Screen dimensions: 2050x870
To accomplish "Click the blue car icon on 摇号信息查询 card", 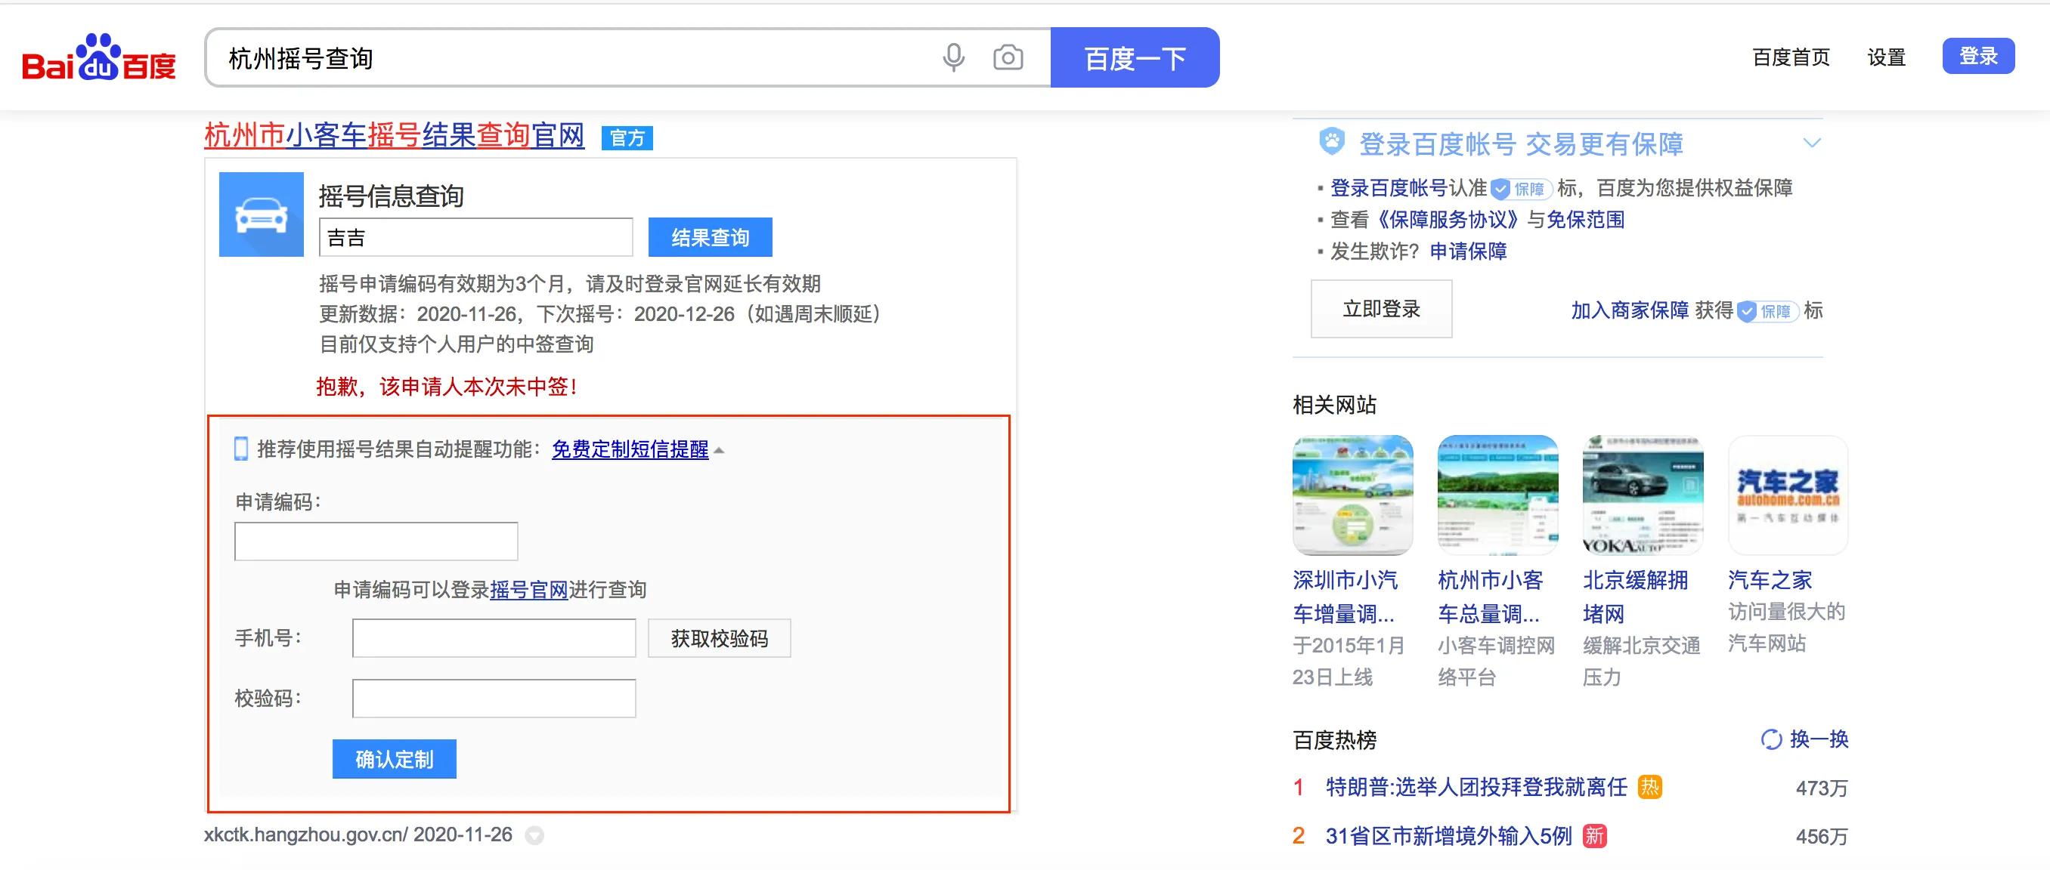I will pyautogui.click(x=261, y=214).
